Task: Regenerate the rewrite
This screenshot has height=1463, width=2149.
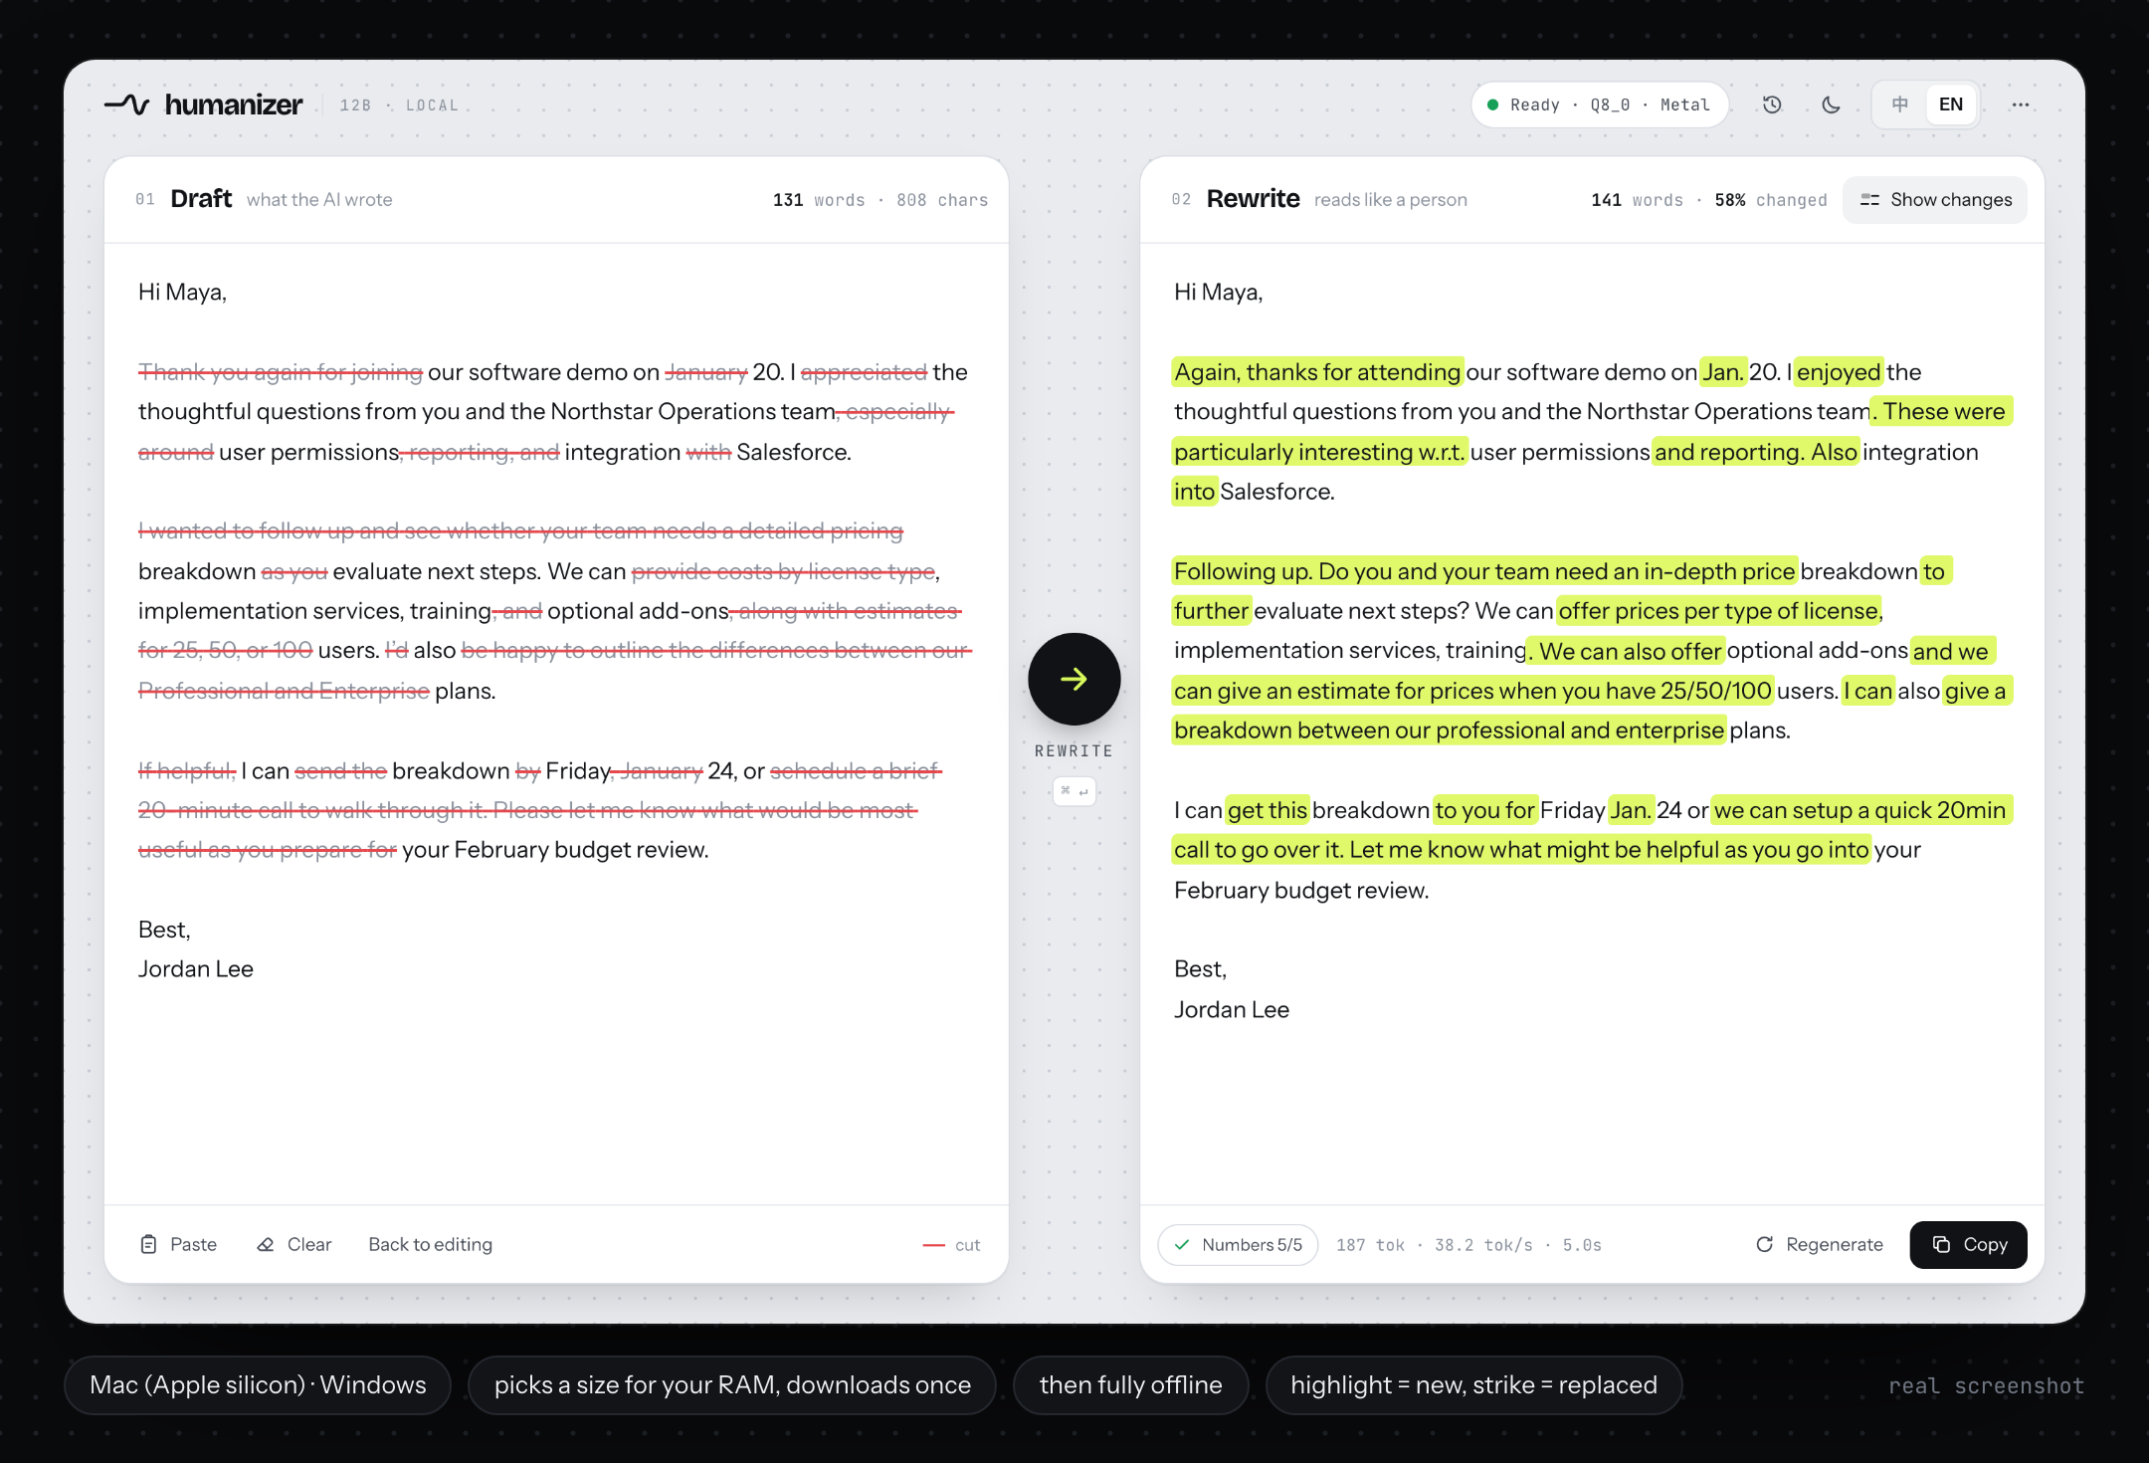Action: tap(1820, 1244)
